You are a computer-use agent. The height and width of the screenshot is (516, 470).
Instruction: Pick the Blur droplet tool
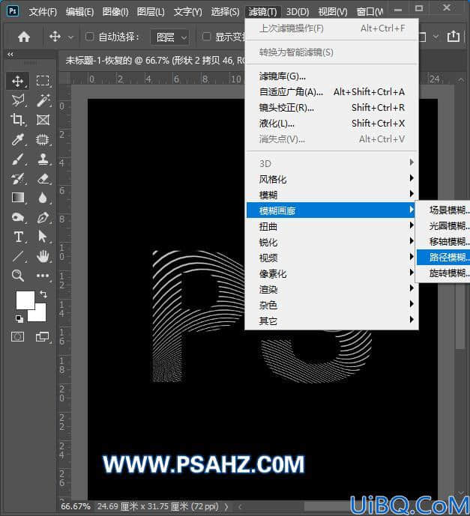(43, 198)
